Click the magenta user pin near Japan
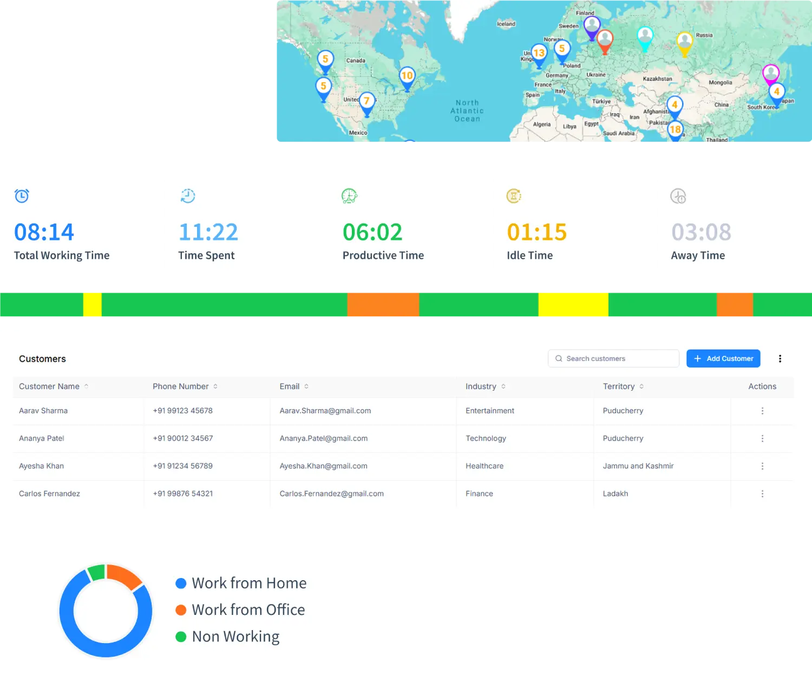The image size is (812, 675). 770,73
